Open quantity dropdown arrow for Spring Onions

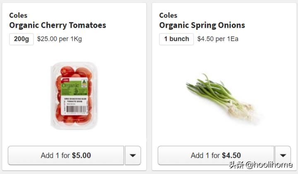(283, 155)
